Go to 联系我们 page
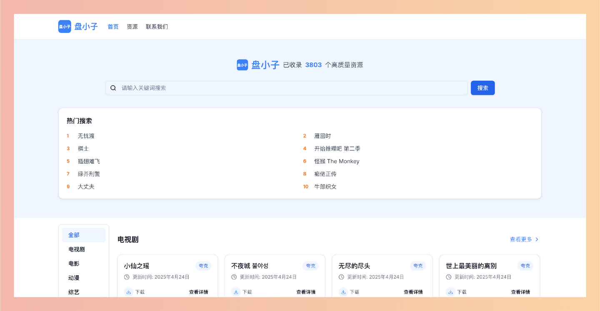600x311 pixels. [x=157, y=27]
